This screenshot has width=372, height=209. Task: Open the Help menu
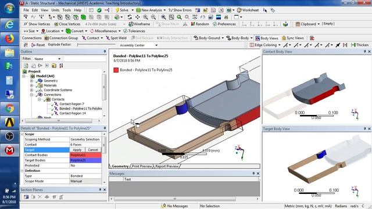77,10
